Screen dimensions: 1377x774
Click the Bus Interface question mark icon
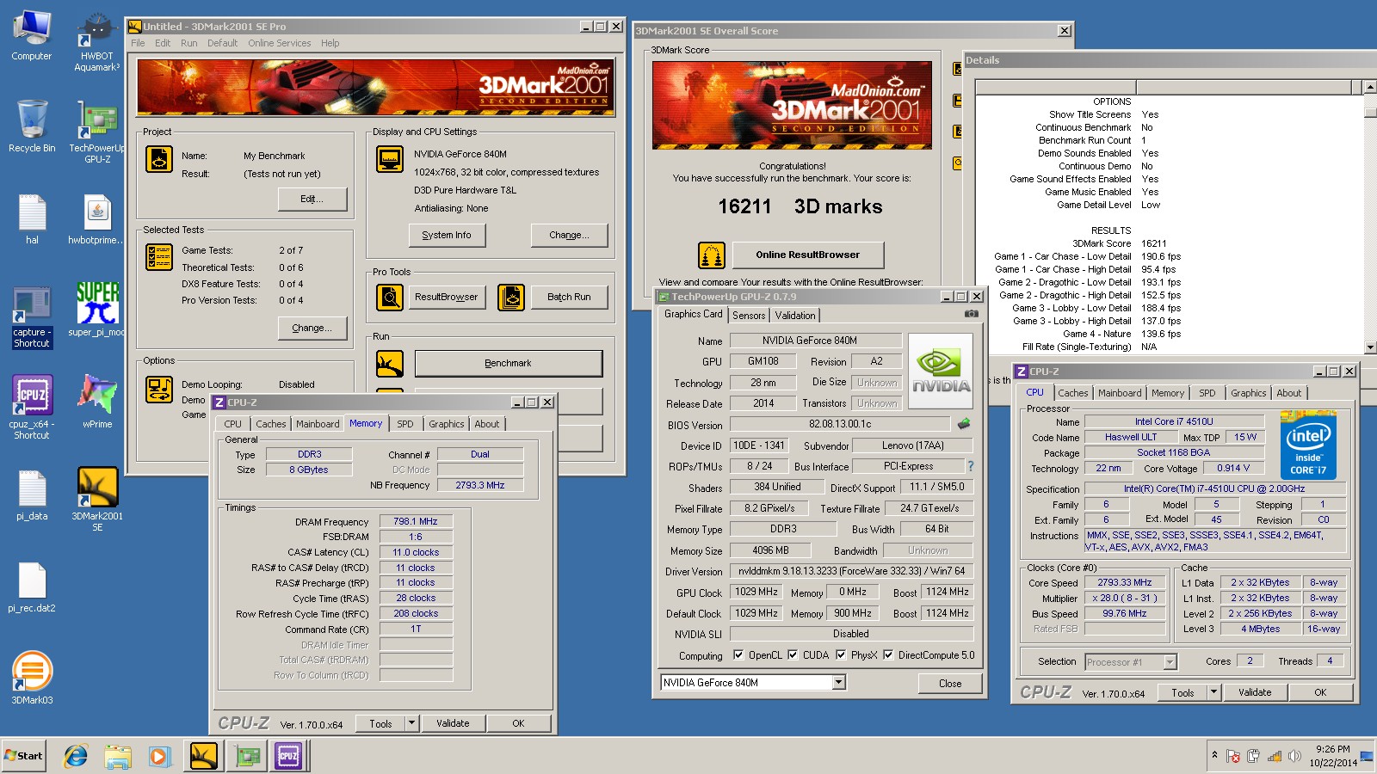tap(970, 466)
